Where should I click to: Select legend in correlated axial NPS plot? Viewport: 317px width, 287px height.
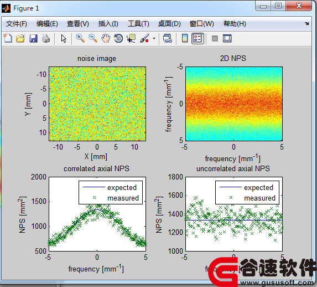(111, 192)
